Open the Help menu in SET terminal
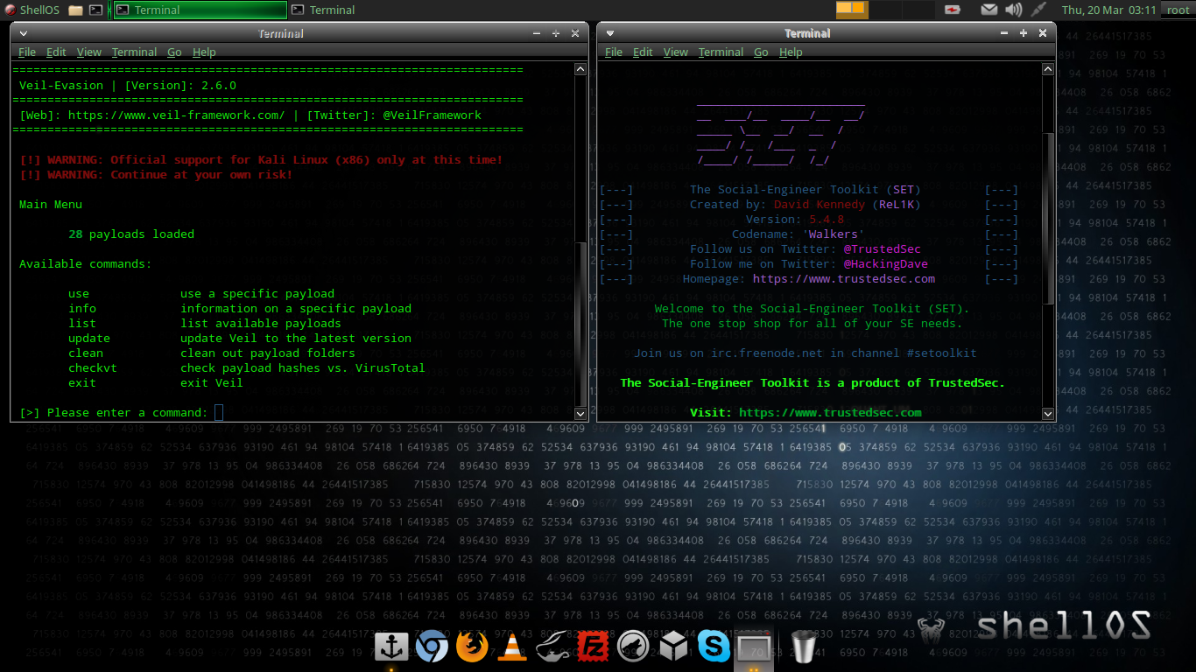The height and width of the screenshot is (672, 1196). (x=791, y=52)
